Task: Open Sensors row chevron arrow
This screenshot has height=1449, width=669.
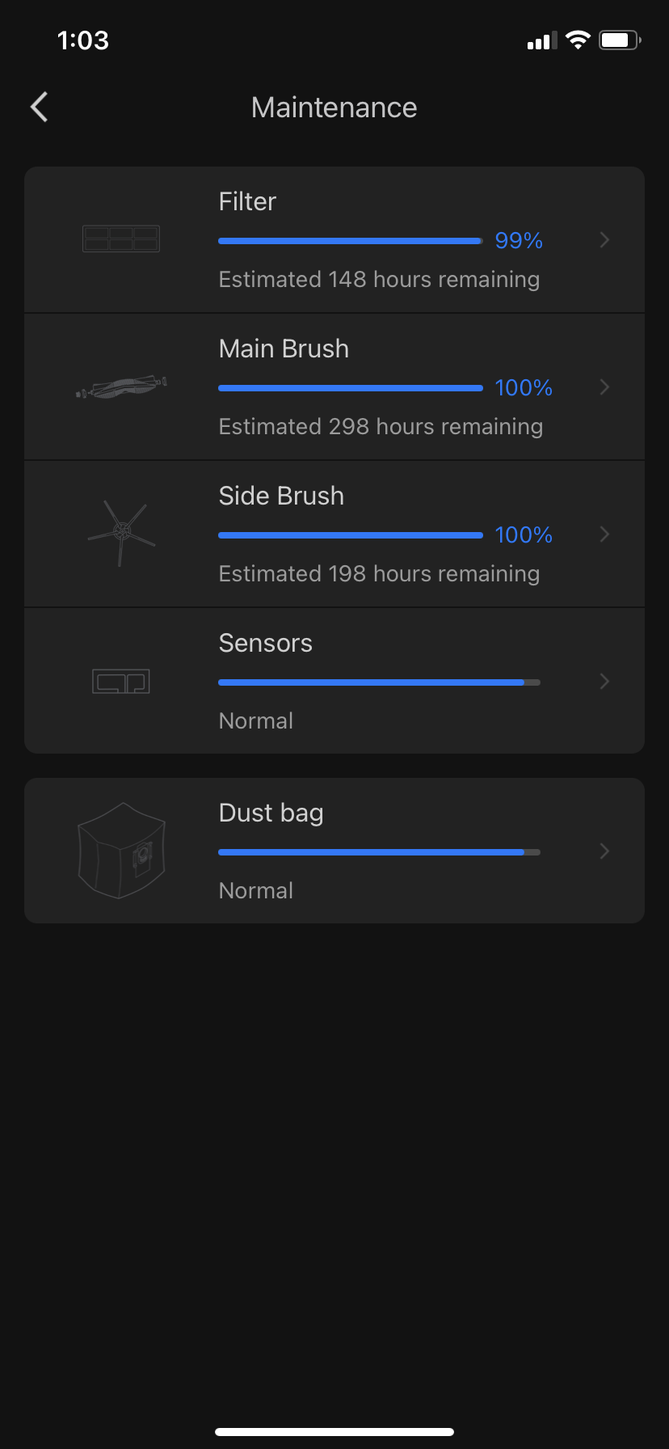Action: (x=604, y=682)
